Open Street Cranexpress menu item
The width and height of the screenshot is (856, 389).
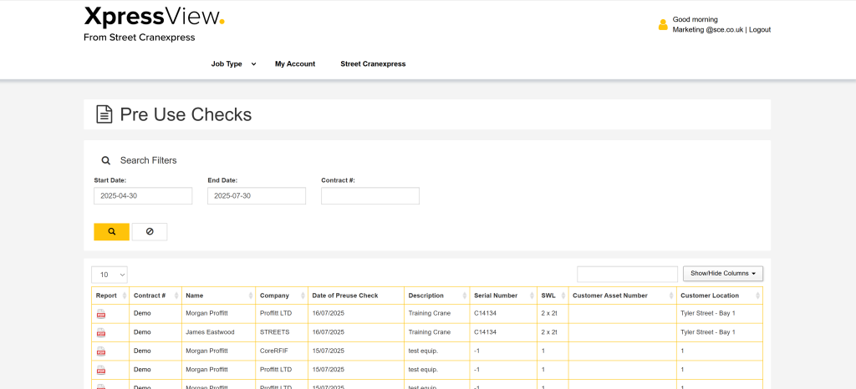click(373, 63)
